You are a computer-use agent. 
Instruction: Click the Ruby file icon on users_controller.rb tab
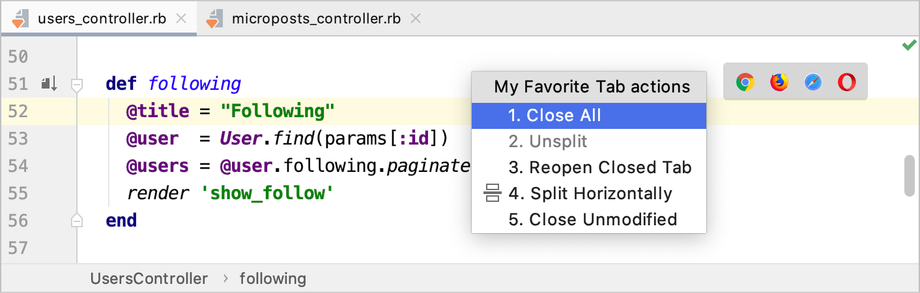coord(20,19)
